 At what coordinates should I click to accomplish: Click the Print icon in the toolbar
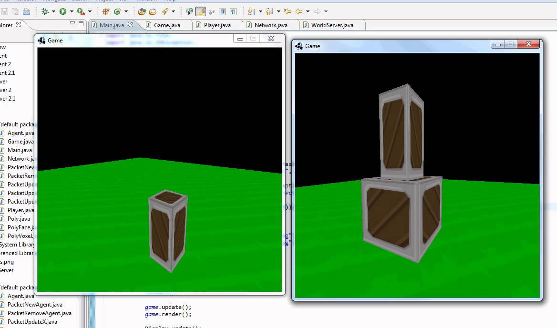tap(26, 12)
